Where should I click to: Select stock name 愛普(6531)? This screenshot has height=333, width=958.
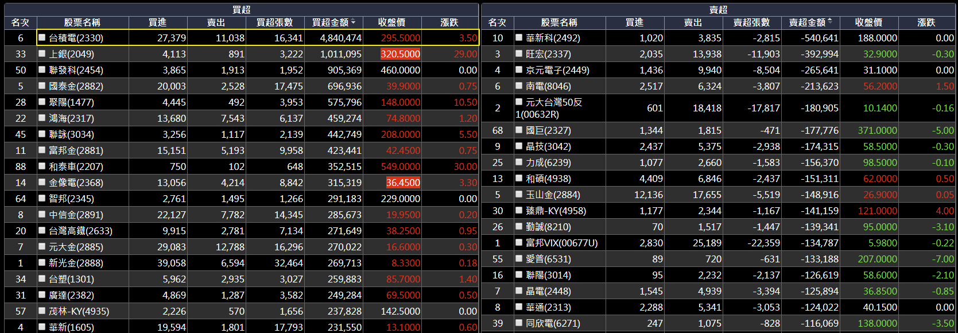[548, 259]
